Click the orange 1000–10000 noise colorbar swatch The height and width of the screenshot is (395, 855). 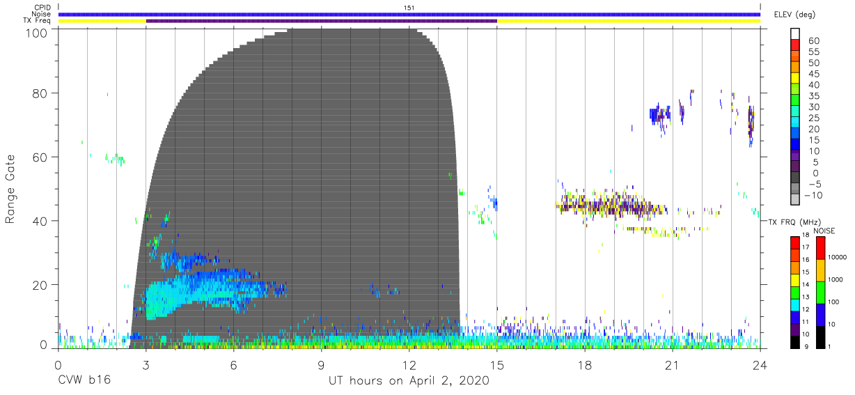pos(820,270)
